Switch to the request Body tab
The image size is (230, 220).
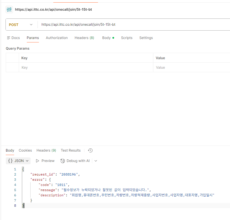(108, 38)
